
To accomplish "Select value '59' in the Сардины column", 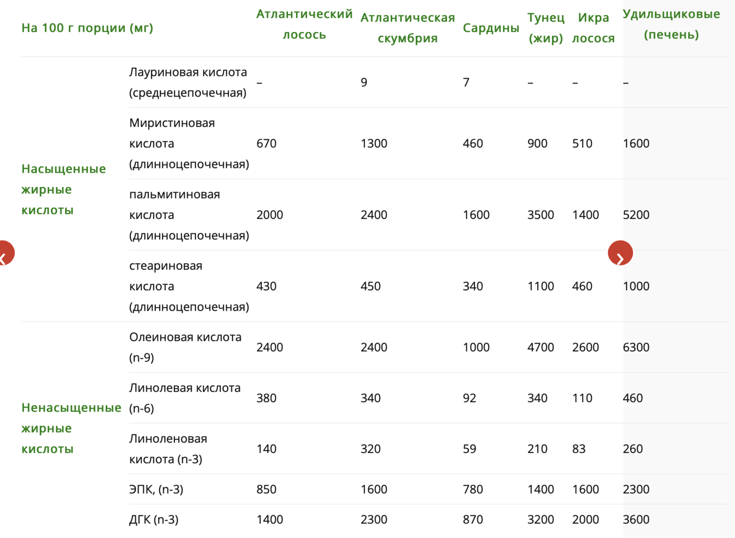I will point(469,449).
